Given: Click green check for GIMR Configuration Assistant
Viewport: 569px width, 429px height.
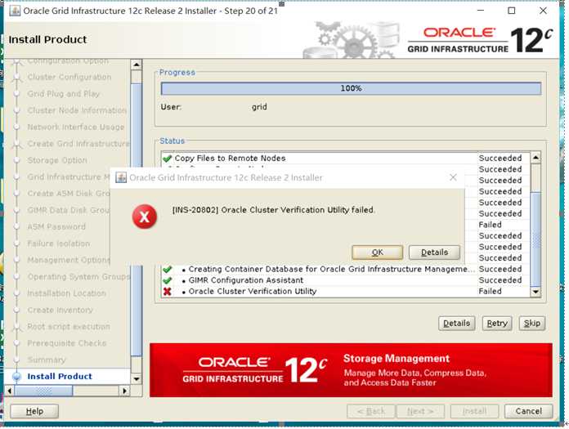Looking at the screenshot, I should coord(168,280).
